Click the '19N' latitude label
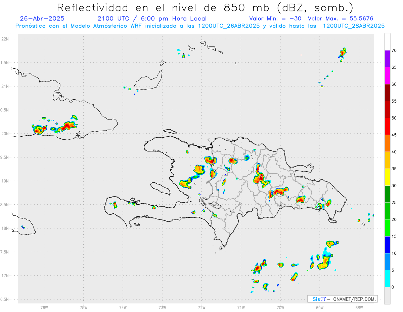Viewport: 403px width, 312px height. tap(6, 181)
